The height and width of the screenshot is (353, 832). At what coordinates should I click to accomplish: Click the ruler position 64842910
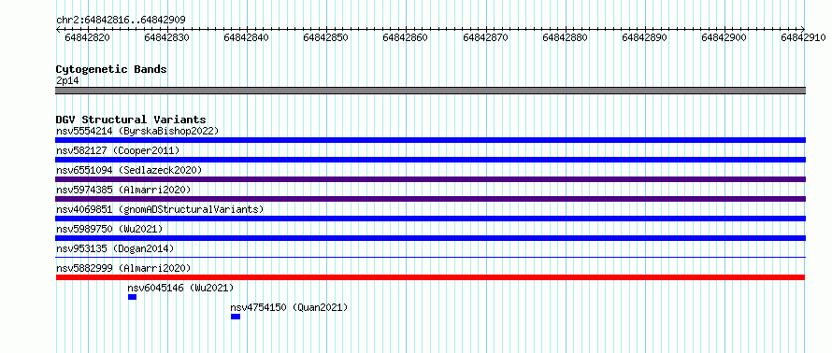click(803, 37)
